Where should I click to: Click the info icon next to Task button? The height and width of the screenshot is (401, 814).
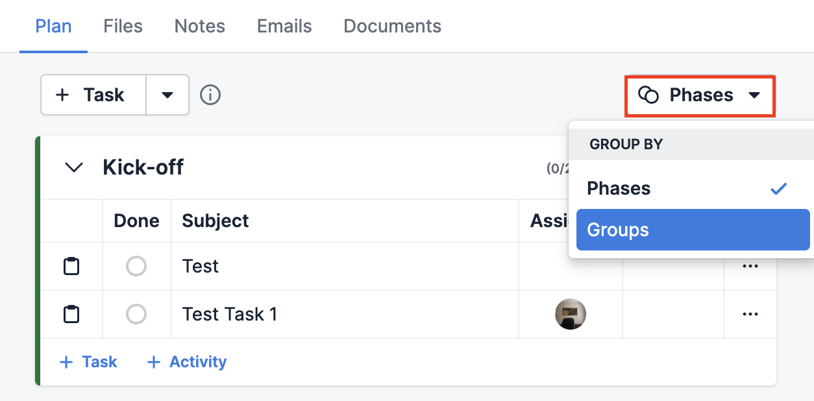coord(210,95)
